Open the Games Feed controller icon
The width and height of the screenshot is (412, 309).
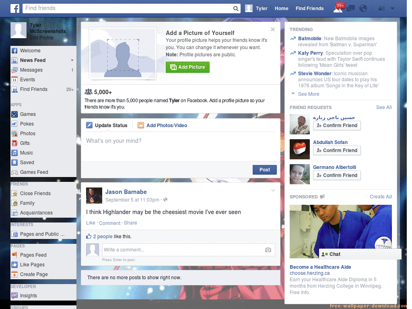click(14, 172)
